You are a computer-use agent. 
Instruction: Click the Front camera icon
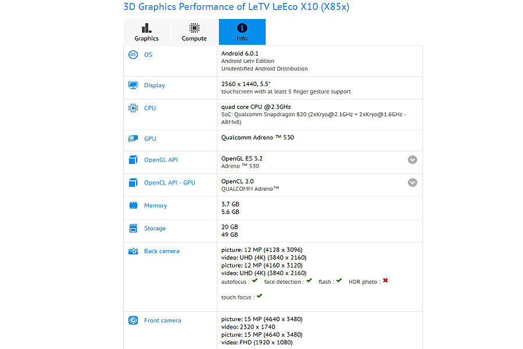[133, 320]
